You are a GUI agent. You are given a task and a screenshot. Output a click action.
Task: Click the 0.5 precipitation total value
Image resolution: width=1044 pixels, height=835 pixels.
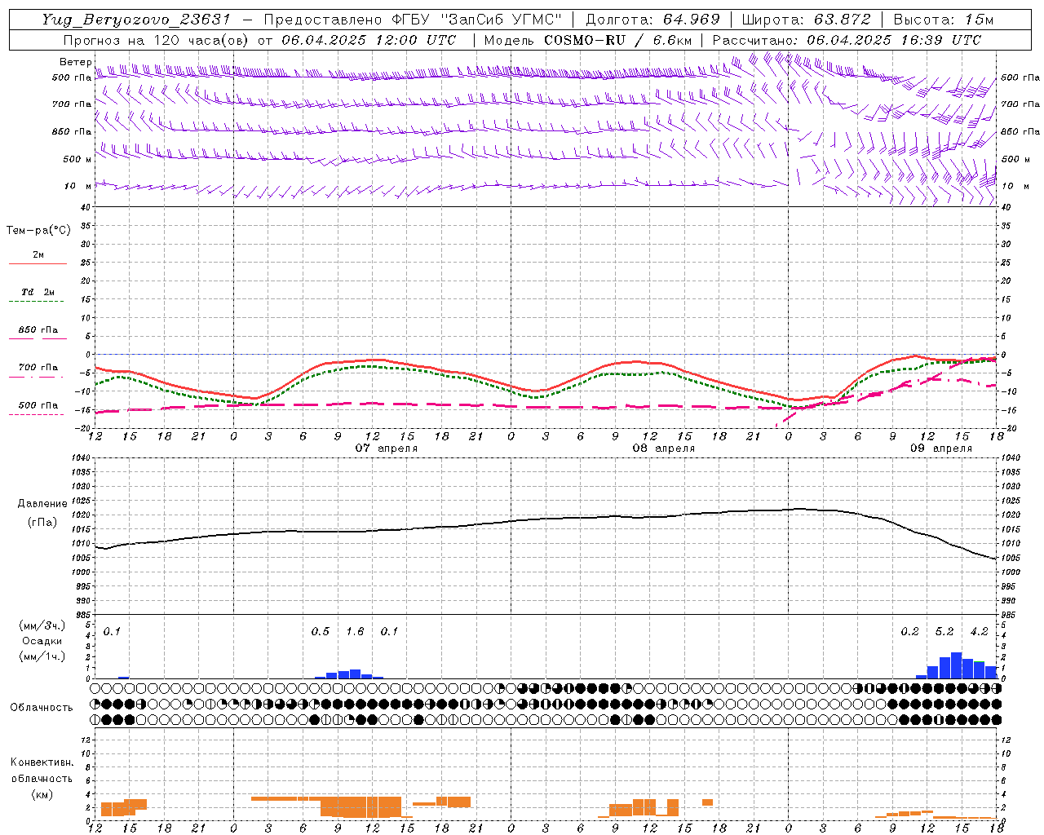click(x=321, y=632)
